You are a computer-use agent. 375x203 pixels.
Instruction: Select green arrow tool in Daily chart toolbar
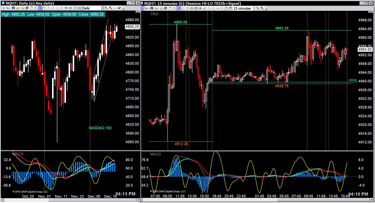66,8
